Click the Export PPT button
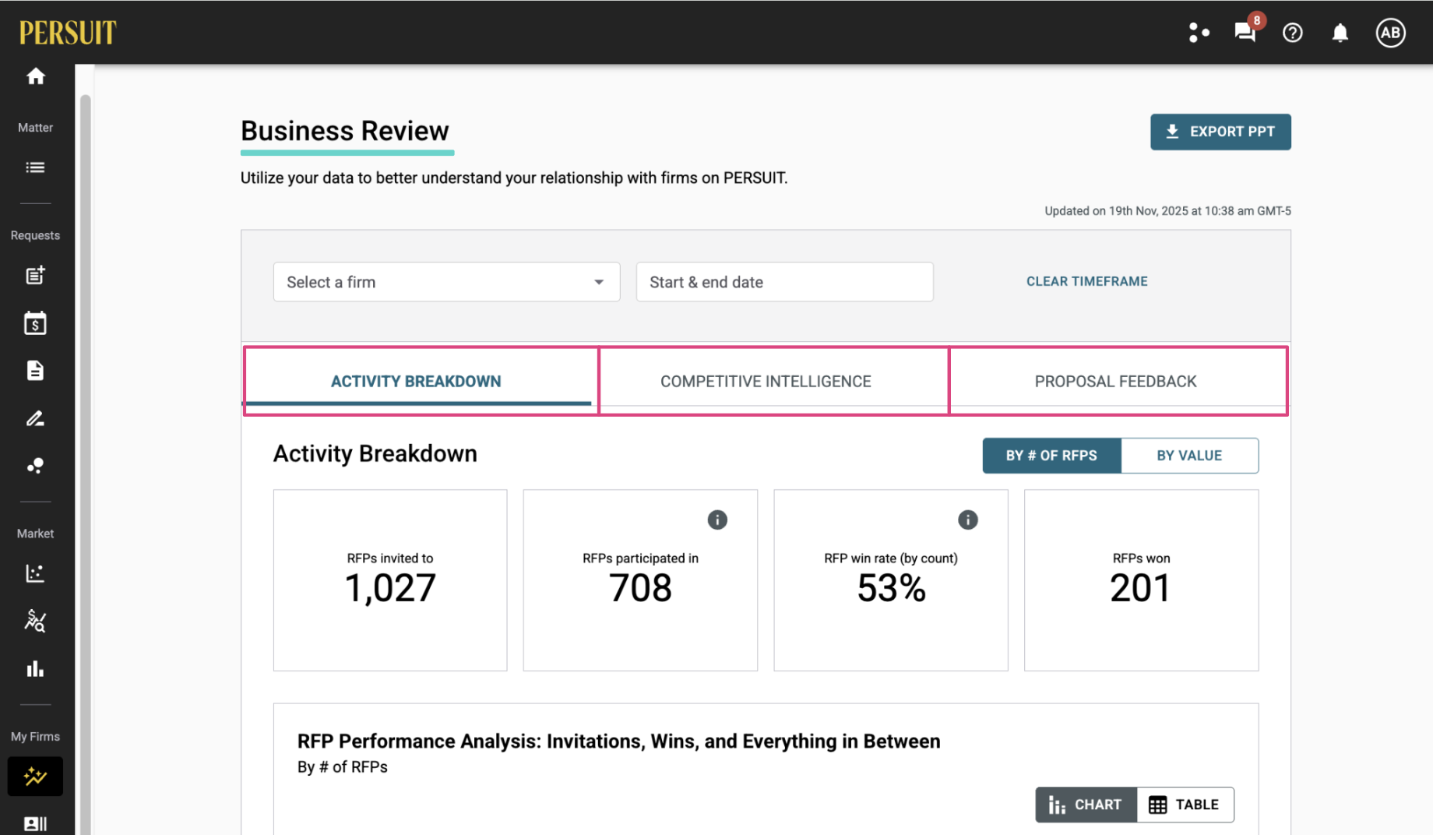This screenshot has height=835, width=1433. tap(1220, 132)
